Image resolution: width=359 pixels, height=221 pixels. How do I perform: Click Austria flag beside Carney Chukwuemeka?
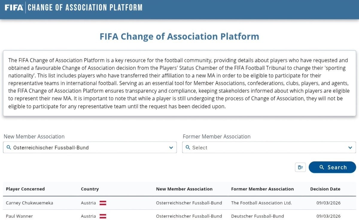[x=103, y=203]
